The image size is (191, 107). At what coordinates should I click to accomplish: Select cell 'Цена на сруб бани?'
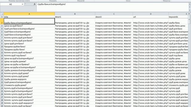click(x=29, y=26)
